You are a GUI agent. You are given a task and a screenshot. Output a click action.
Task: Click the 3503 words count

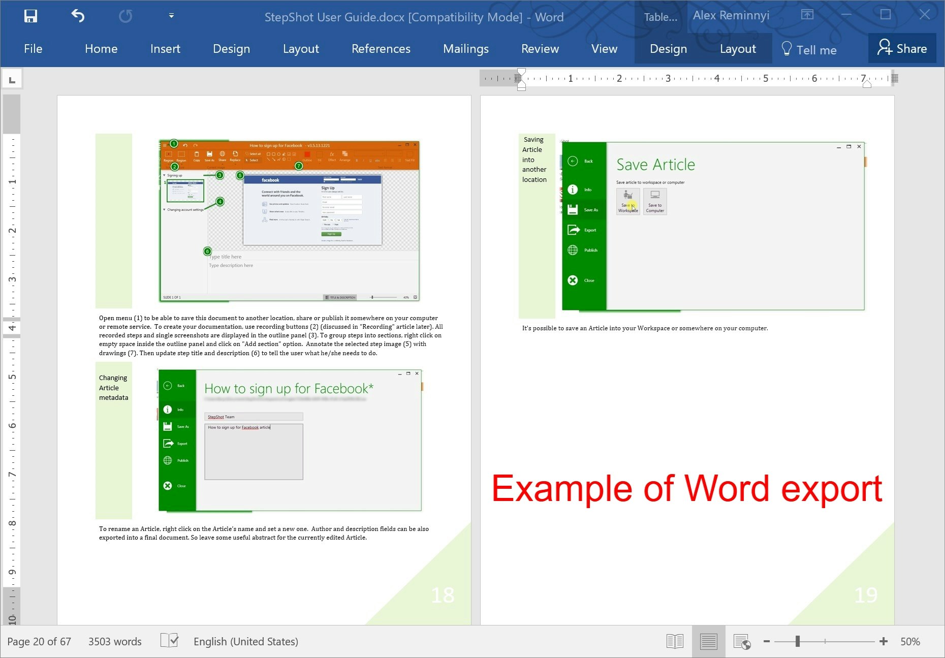[x=115, y=642]
